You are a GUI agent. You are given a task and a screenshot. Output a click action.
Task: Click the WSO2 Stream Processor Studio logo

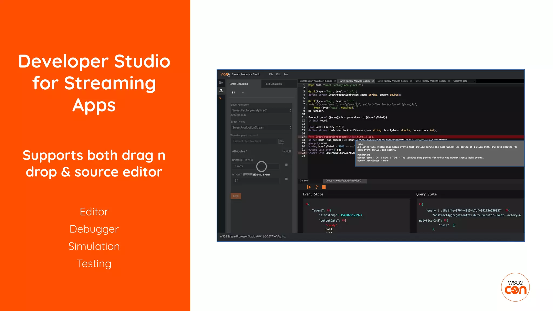(x=225, y=74)
